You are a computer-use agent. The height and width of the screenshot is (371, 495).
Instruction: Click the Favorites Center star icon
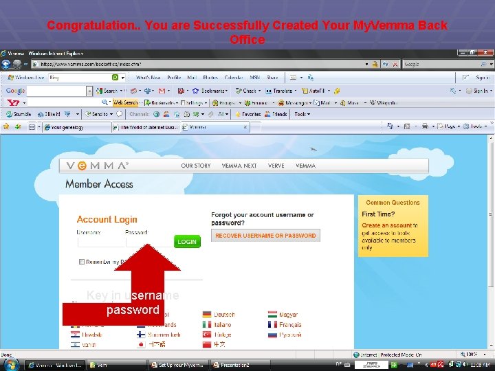point(6,127)
